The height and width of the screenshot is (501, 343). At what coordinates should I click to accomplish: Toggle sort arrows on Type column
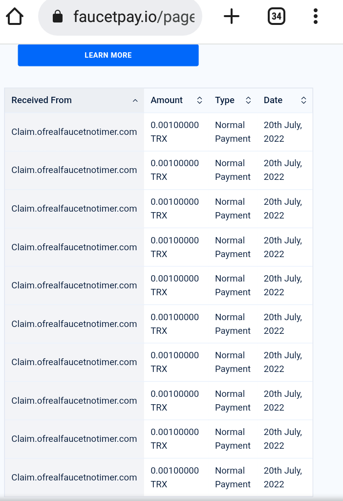coord(248,100)
